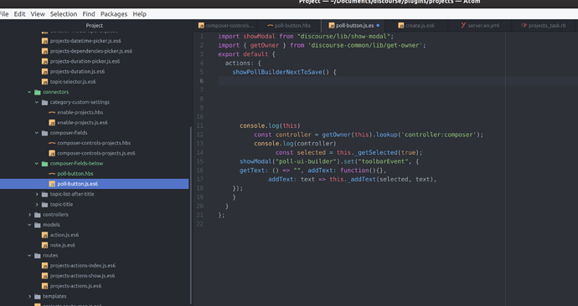This screenshot has height=306, width=578.
Task: Click the YAML icon on server.en.yml tab
Action: coord(463,25)
